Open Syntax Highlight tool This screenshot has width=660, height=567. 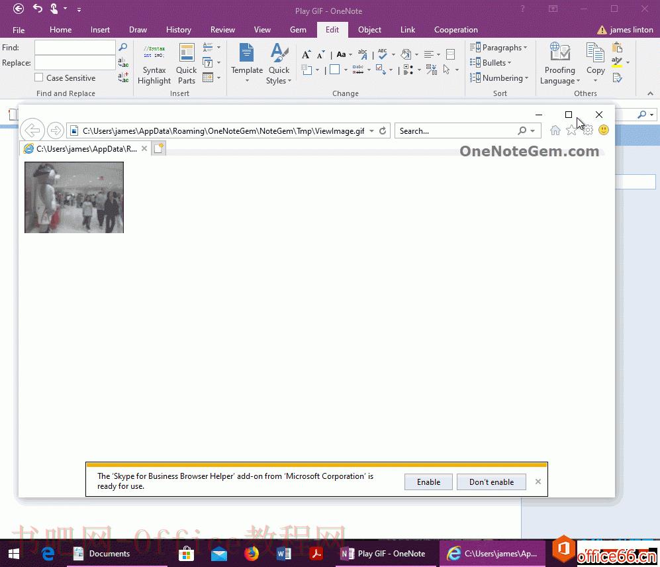tap(154, 64)
